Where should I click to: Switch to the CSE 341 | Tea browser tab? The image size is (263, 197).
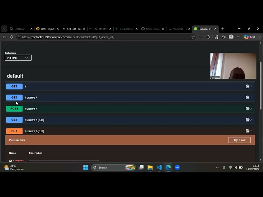pos(74,29)
